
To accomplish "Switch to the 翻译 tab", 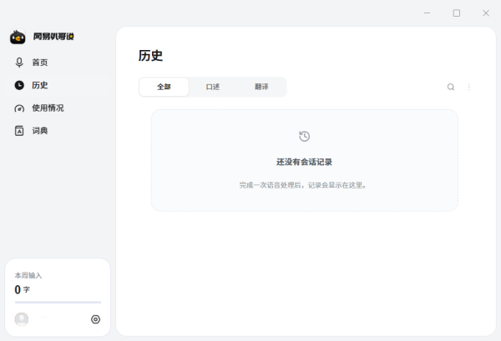I will (261, 87).
